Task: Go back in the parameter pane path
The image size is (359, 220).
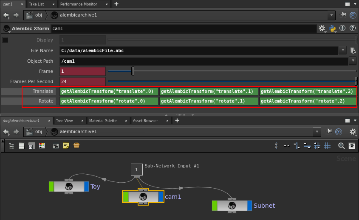Action: pyautogui.click(x=6, y=15)
